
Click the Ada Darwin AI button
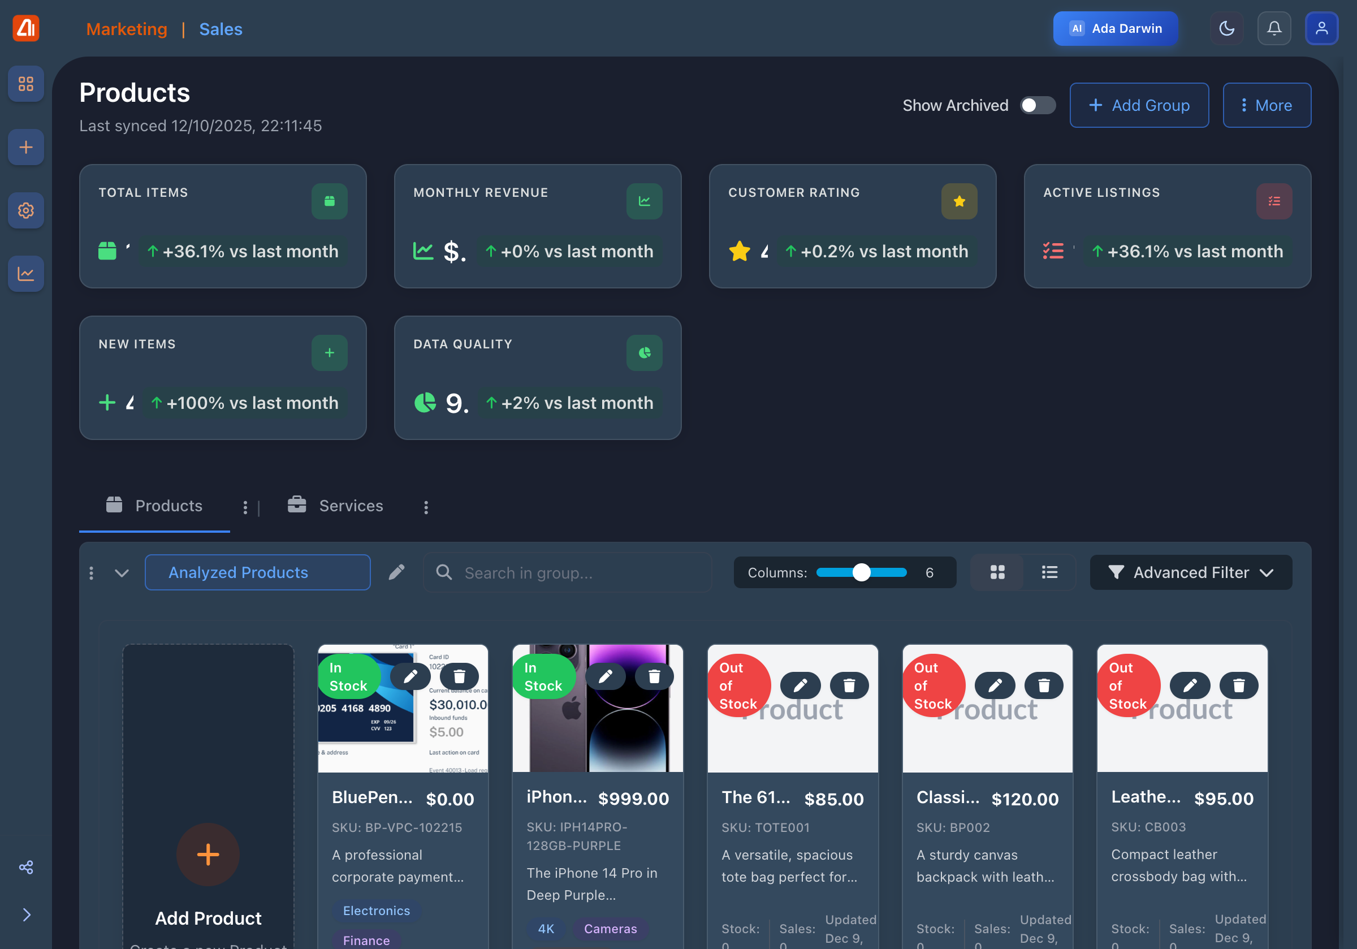click(1115, 28)
